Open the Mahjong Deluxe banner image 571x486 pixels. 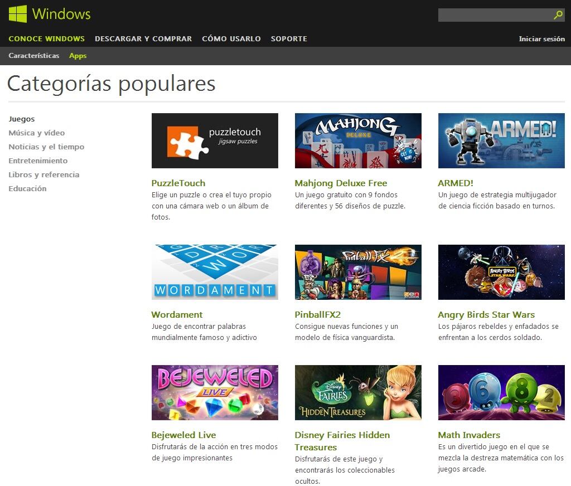tap(358, 140)
